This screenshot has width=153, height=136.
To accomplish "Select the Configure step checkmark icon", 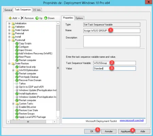I will 17,47.
